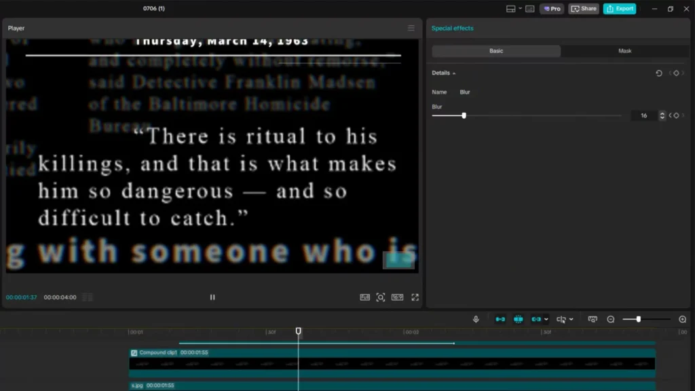The image size is (695, 391).
Task: Click the Blur value stepper arrows
Action: [x=662, y=115]
